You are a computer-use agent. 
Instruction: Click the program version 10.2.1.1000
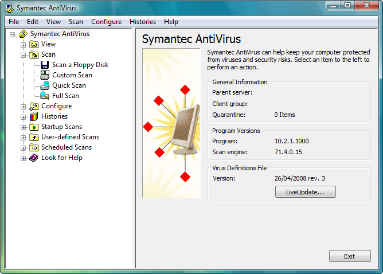292,141
